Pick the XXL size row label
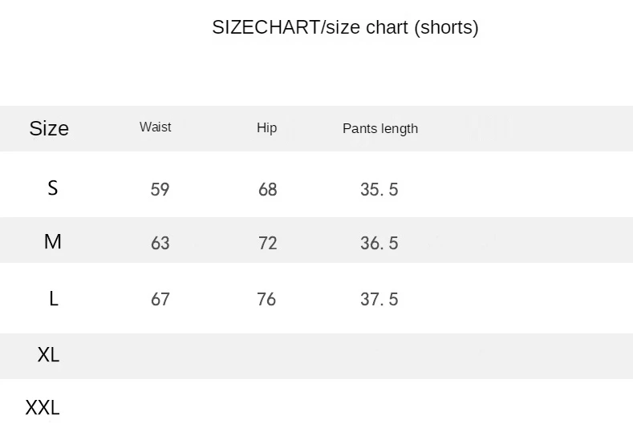Viewport: 633px width, 444px height. 43,408
